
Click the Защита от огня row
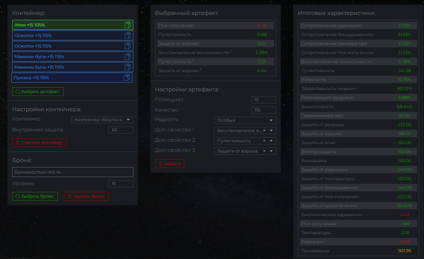pyautogui.click(x=358, y=143)
